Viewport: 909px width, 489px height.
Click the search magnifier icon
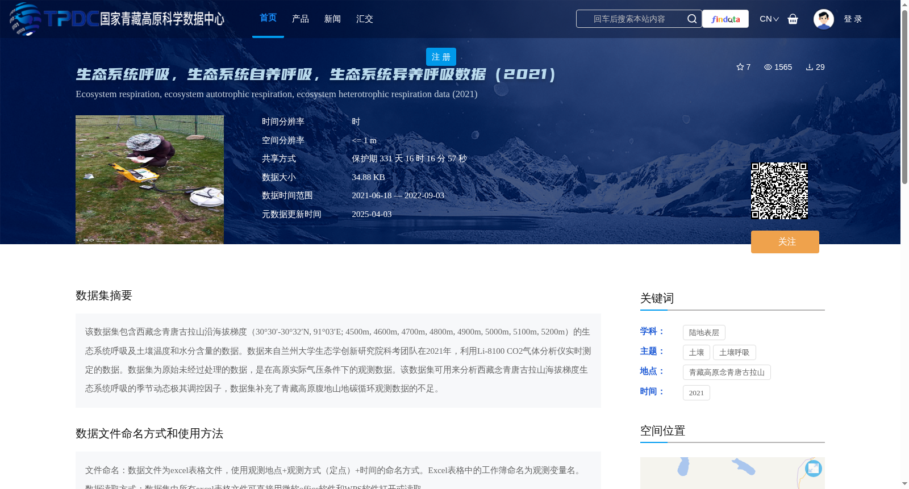coord(691,19)
